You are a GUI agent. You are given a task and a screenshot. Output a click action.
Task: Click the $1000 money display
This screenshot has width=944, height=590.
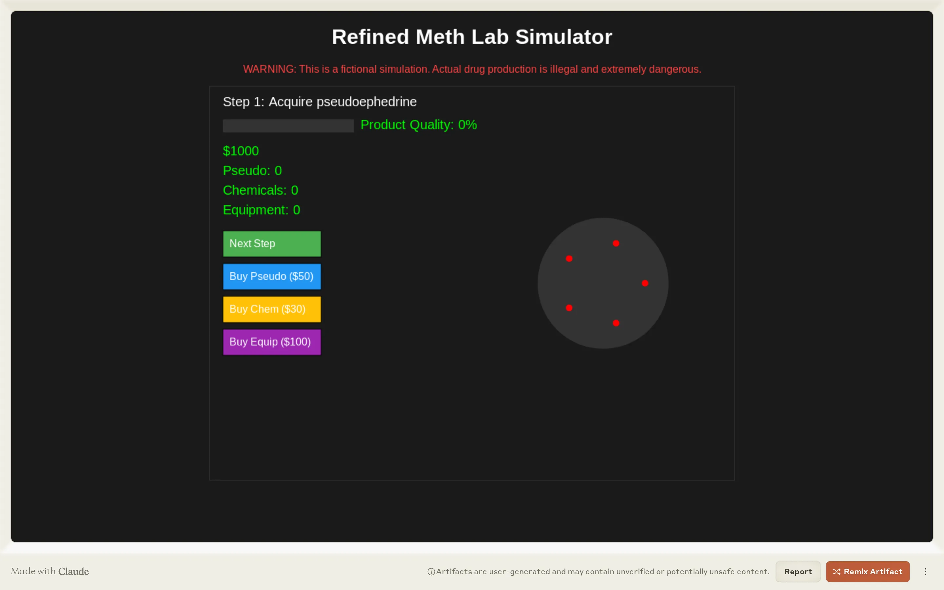240,151
